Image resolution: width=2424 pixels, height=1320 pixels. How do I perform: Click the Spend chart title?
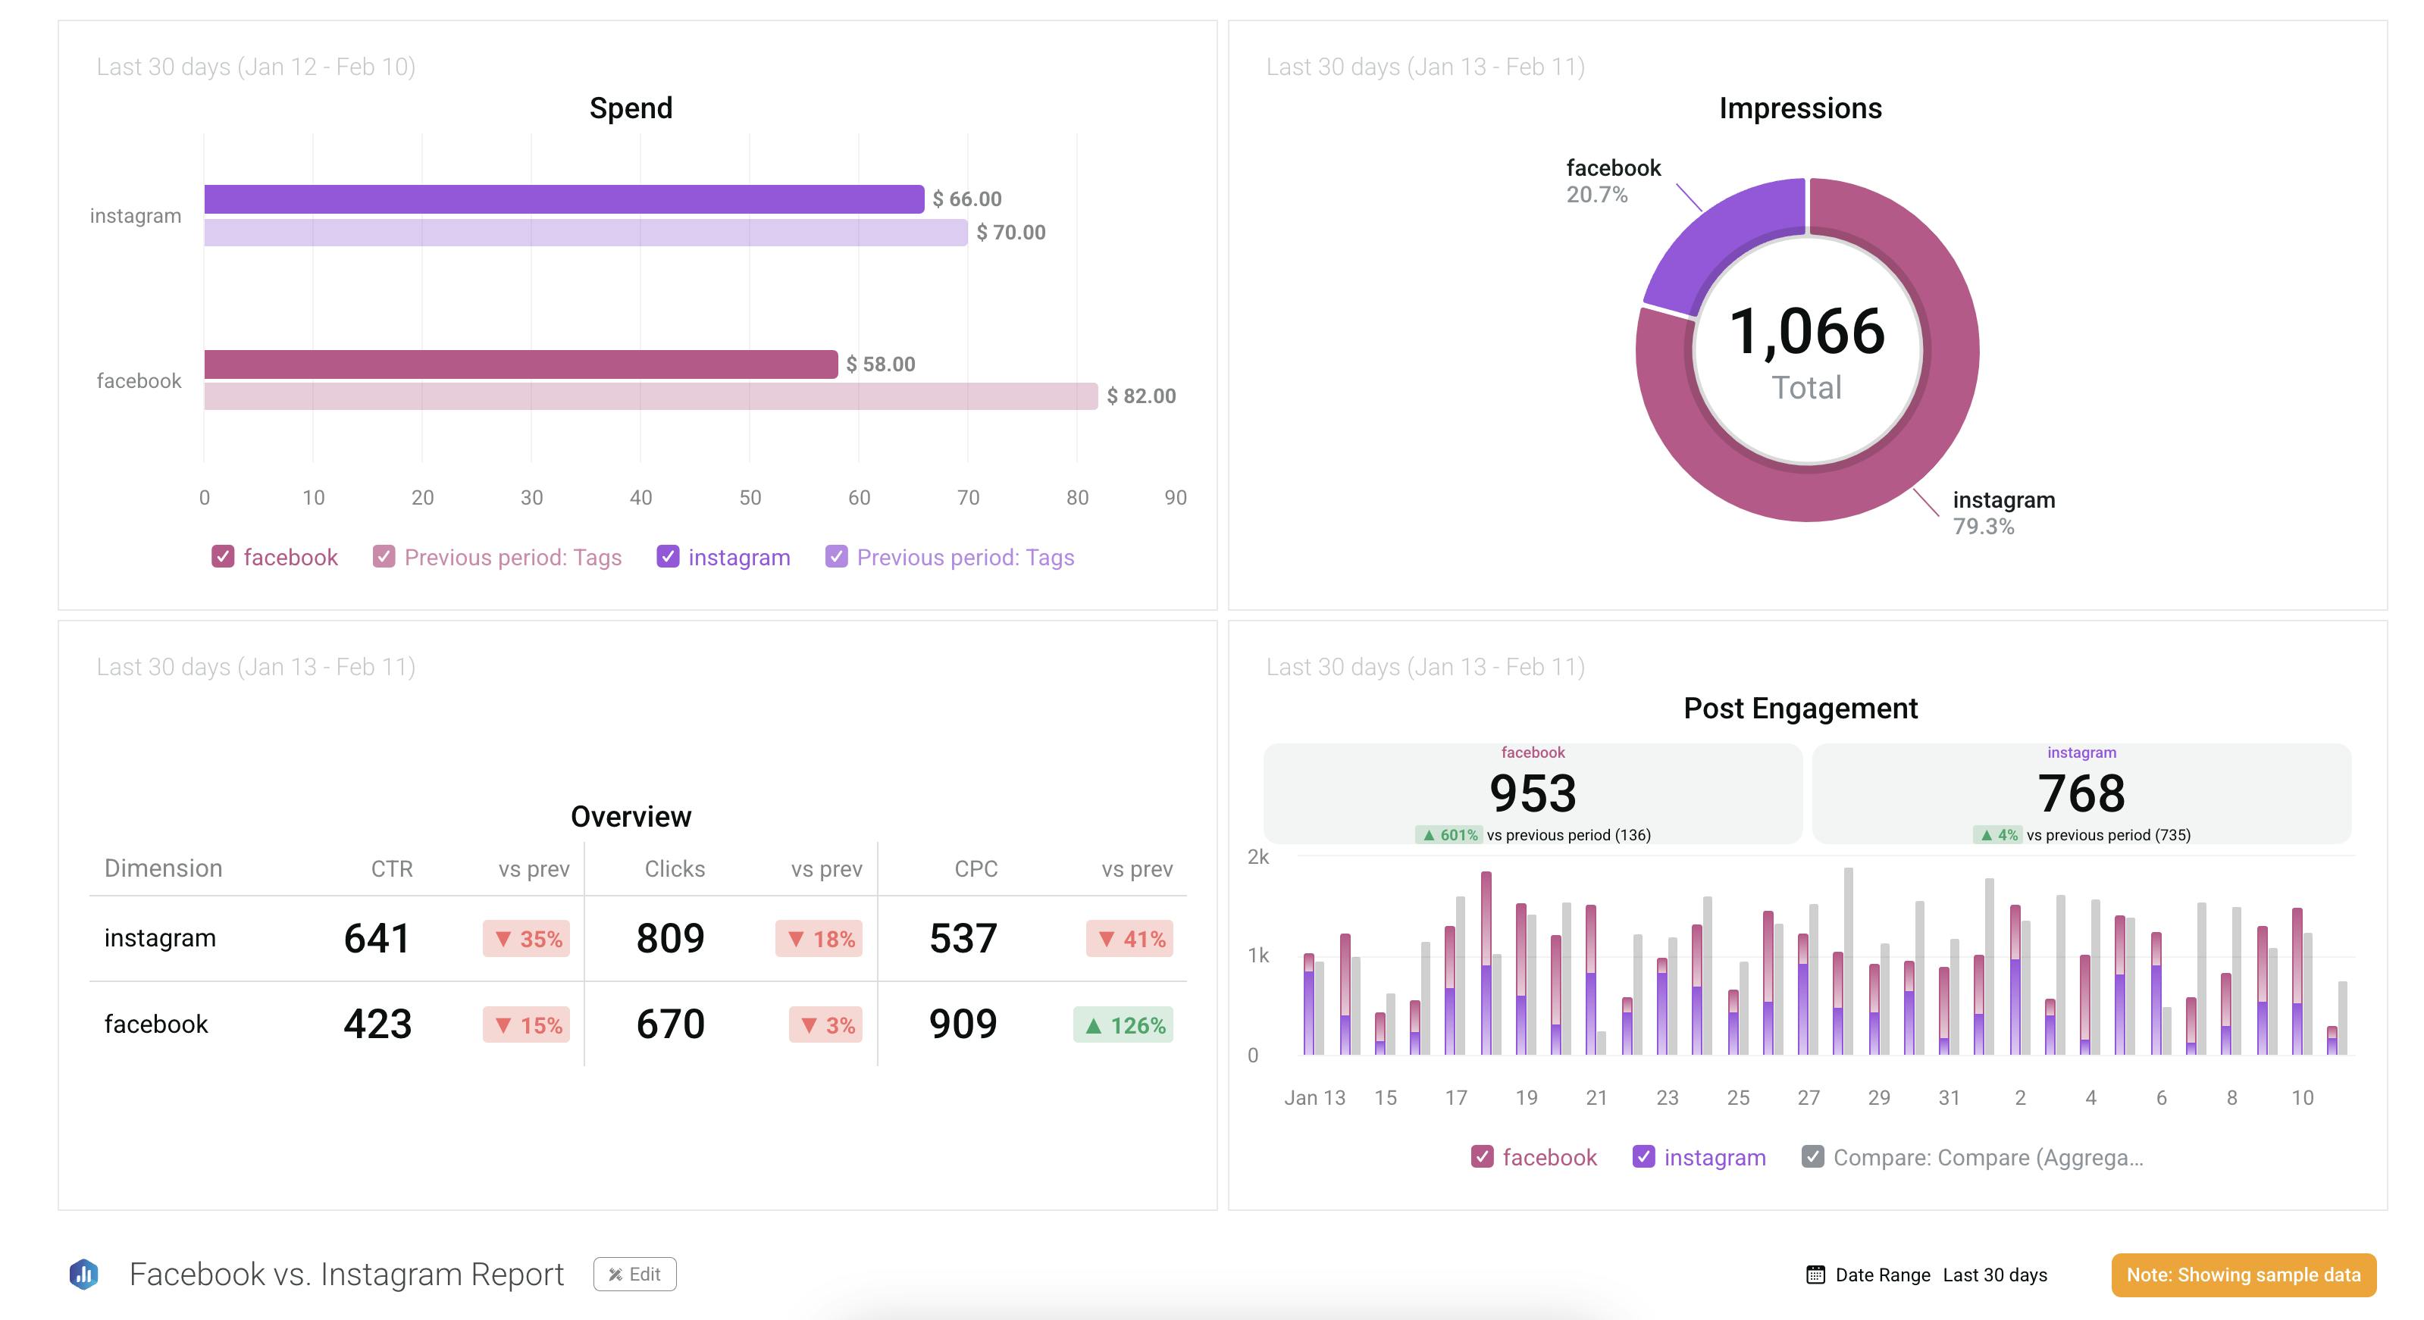[631, 108]
